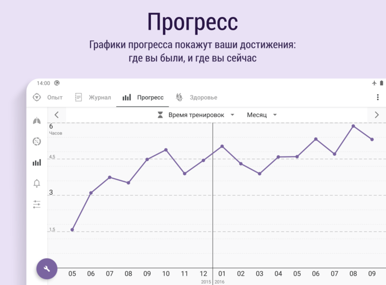Click the airplane mode status icon

point(374,83)
